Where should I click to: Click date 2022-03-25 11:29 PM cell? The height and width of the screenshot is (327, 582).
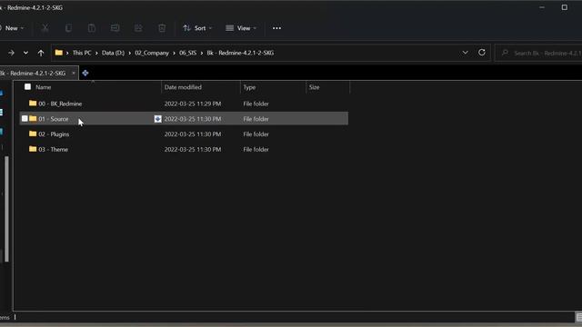tap(193, 104)
